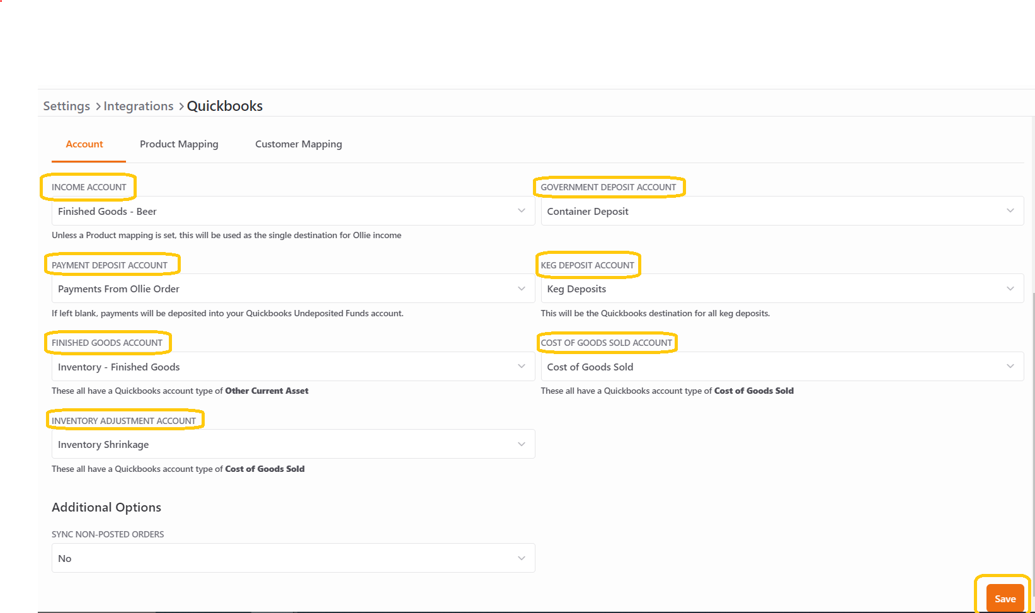Click chevron in the Cost of Goods Sold Account field
The width and height of the screenshot is (1035, 613).
[x=1010, y=366]
